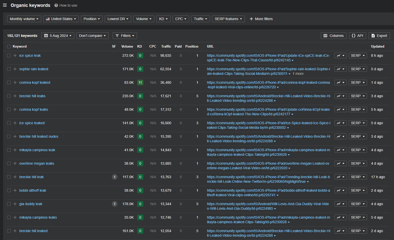Sort the table by the Position column

pos(192,46)
